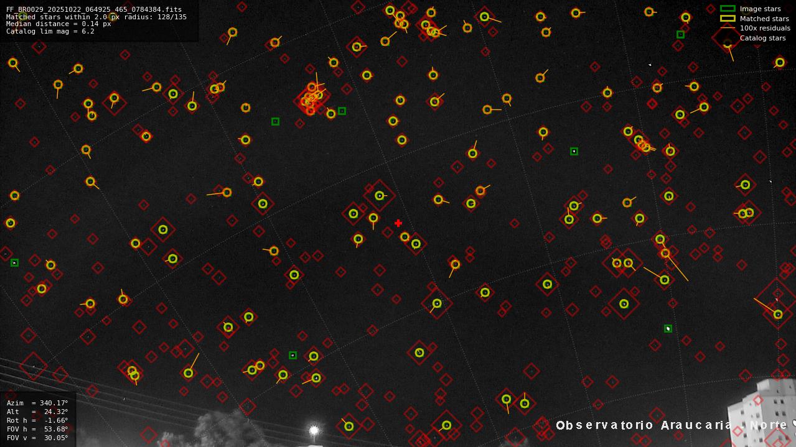Click the large red Catalog stars legend diamond
The height and width of the screenshot is (447, 796).
click(x=727, y=38)
